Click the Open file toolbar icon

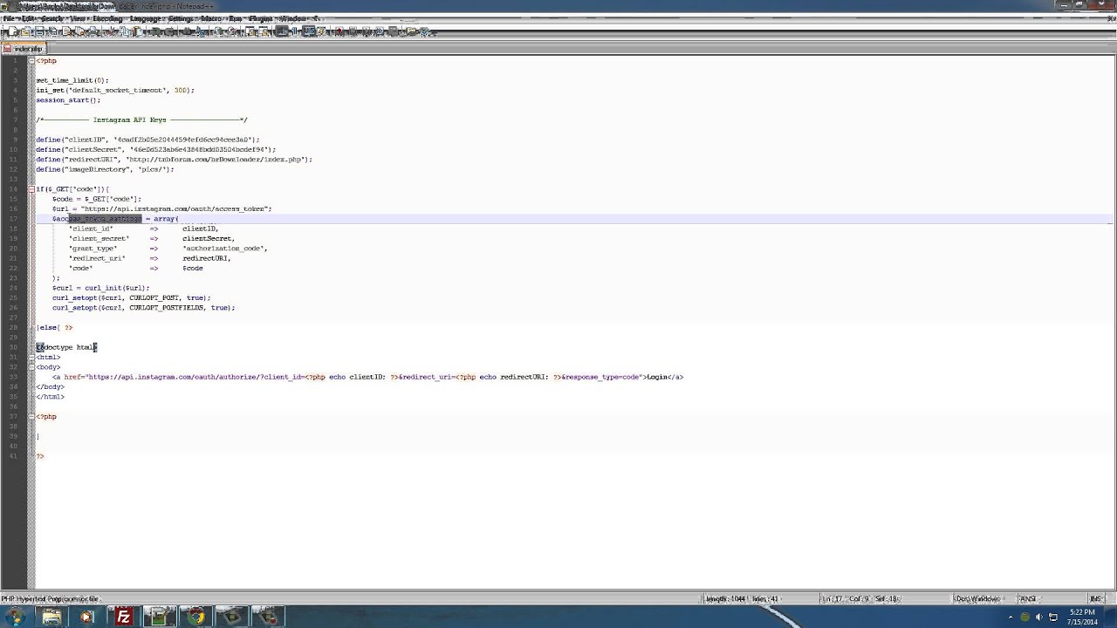(25, 31)
